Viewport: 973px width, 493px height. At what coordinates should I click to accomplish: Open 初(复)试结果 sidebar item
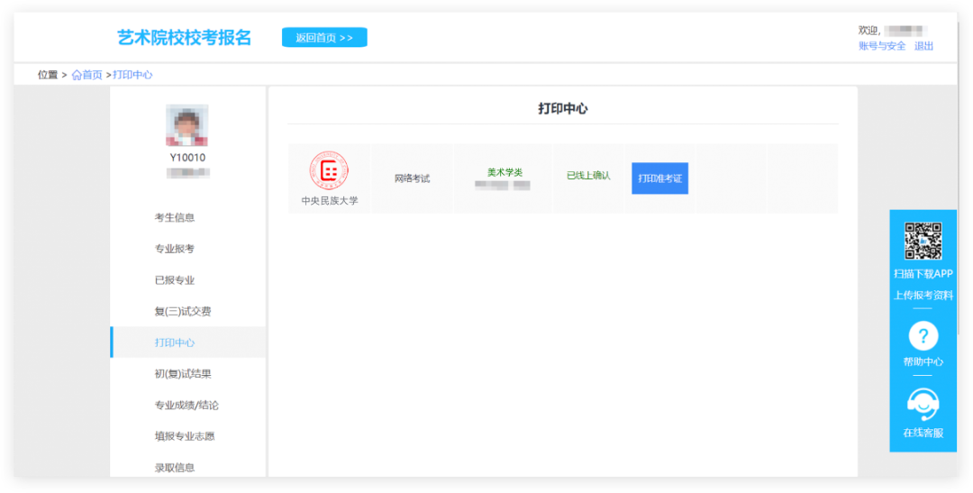(x=188, y=374)
